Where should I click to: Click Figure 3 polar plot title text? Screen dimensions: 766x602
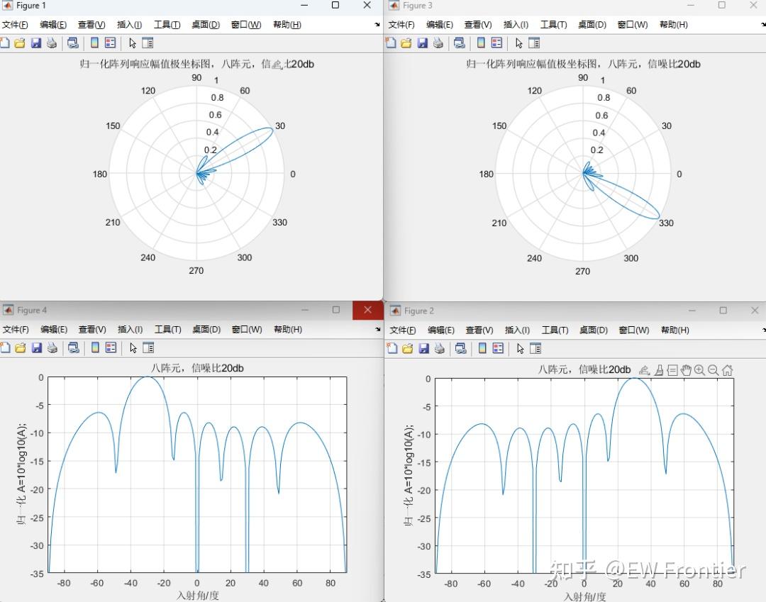(583, 64)
